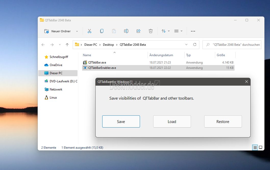Select the QTTabBar.exe file
This screenshot has height=170, width=270.
[158, 63]
